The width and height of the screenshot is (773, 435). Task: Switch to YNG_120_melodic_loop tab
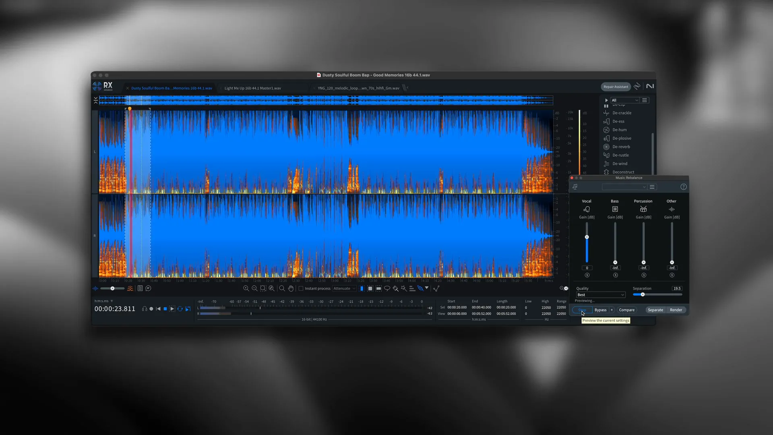[x=358, y=88]
